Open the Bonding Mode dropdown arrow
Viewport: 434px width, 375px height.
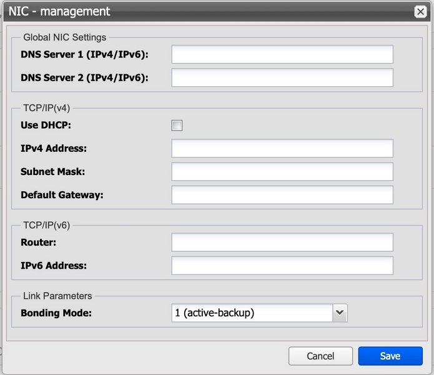coord(339,312)
